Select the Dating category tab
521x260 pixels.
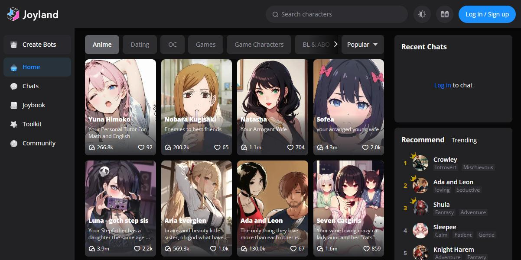pyautogui.click(x=140, y=45)
